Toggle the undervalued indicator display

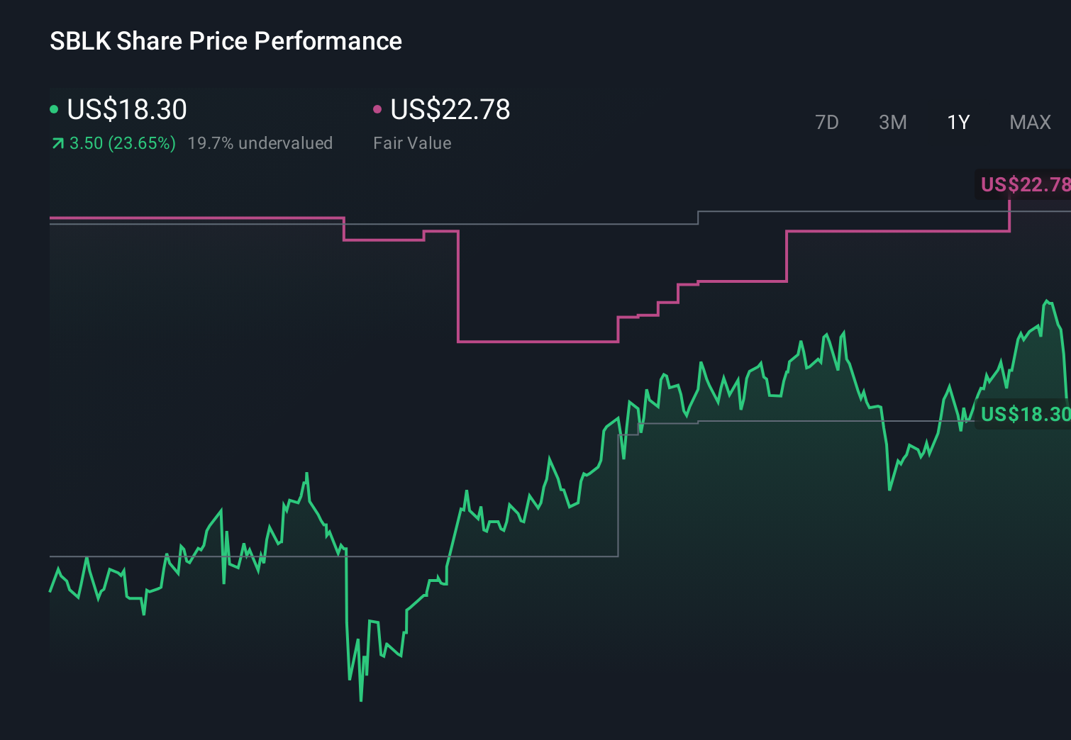coord(260,142)
